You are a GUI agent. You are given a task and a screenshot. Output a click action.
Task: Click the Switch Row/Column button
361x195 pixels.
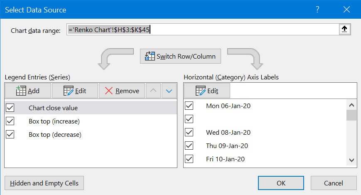click(180, 56)
